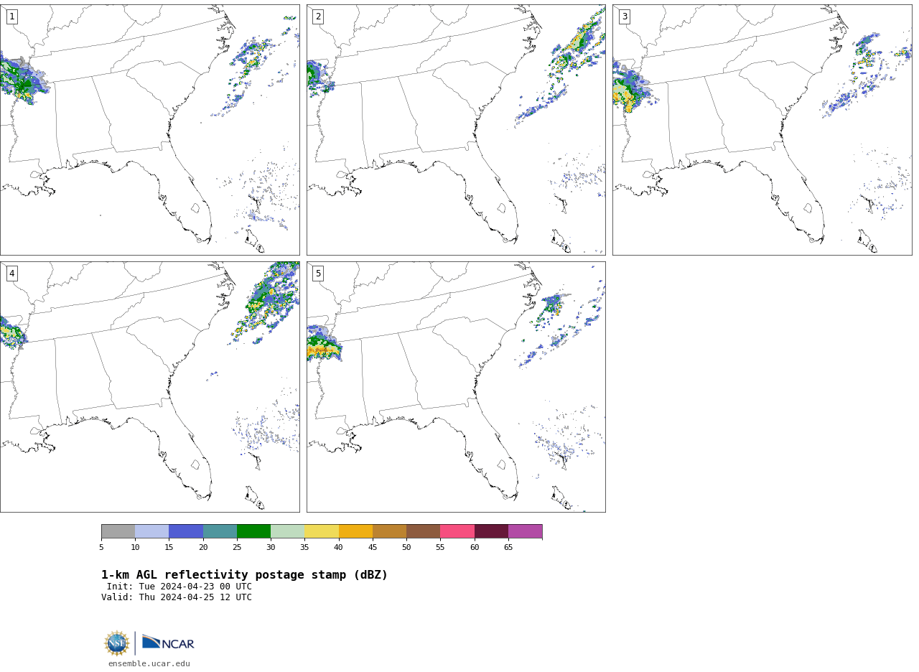This screenshot has width=919, height=672.
Task: Click the pink 55-60 dBZ swatch
Action: tap(457, 531)
